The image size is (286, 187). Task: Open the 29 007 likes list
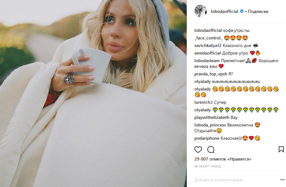[223, 159]
